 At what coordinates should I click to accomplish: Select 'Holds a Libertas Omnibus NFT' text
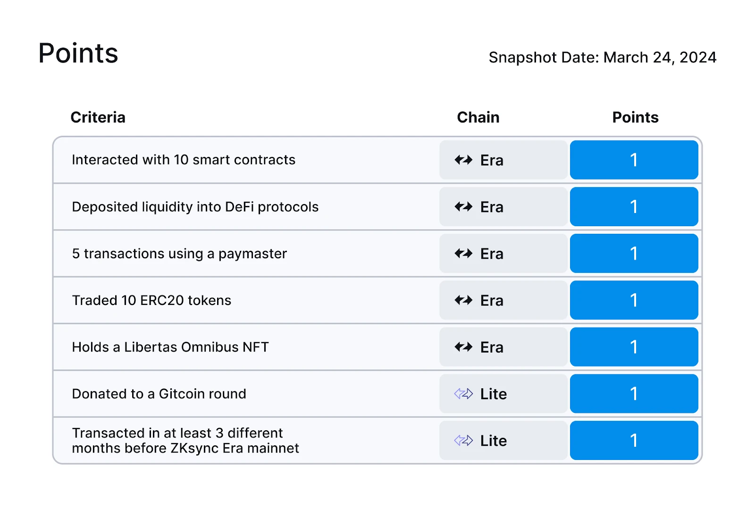coord(170,347)
